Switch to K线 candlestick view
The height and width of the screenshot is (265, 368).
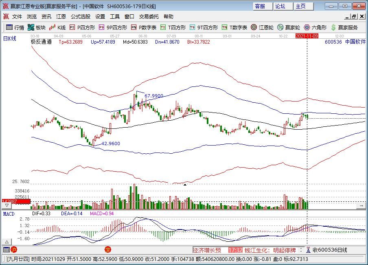tap(57, 28)
